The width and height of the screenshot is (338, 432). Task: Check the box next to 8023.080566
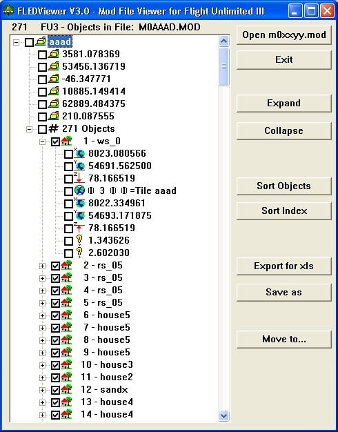pyautogui.click(x=68, y=154)
